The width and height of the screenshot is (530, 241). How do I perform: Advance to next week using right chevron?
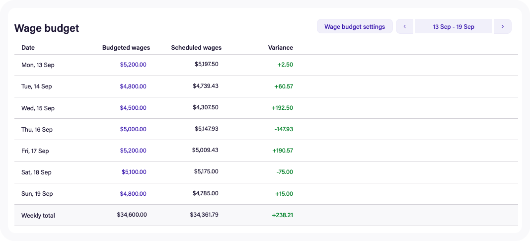pyautogui.click(x=503, y=26)
